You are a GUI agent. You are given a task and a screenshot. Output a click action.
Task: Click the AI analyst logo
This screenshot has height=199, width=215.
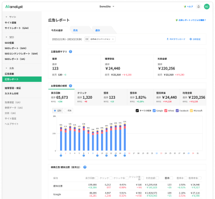tap(14, 6)
